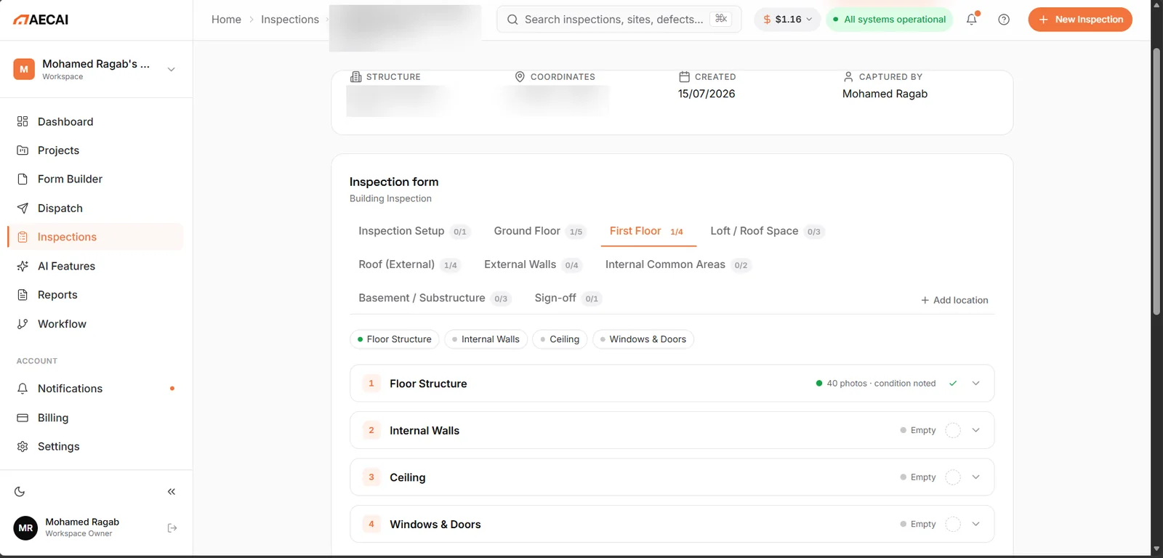Click the AI Features sparkle icon
Viewport: 1163px width, 558px height.
click(23, 266)
